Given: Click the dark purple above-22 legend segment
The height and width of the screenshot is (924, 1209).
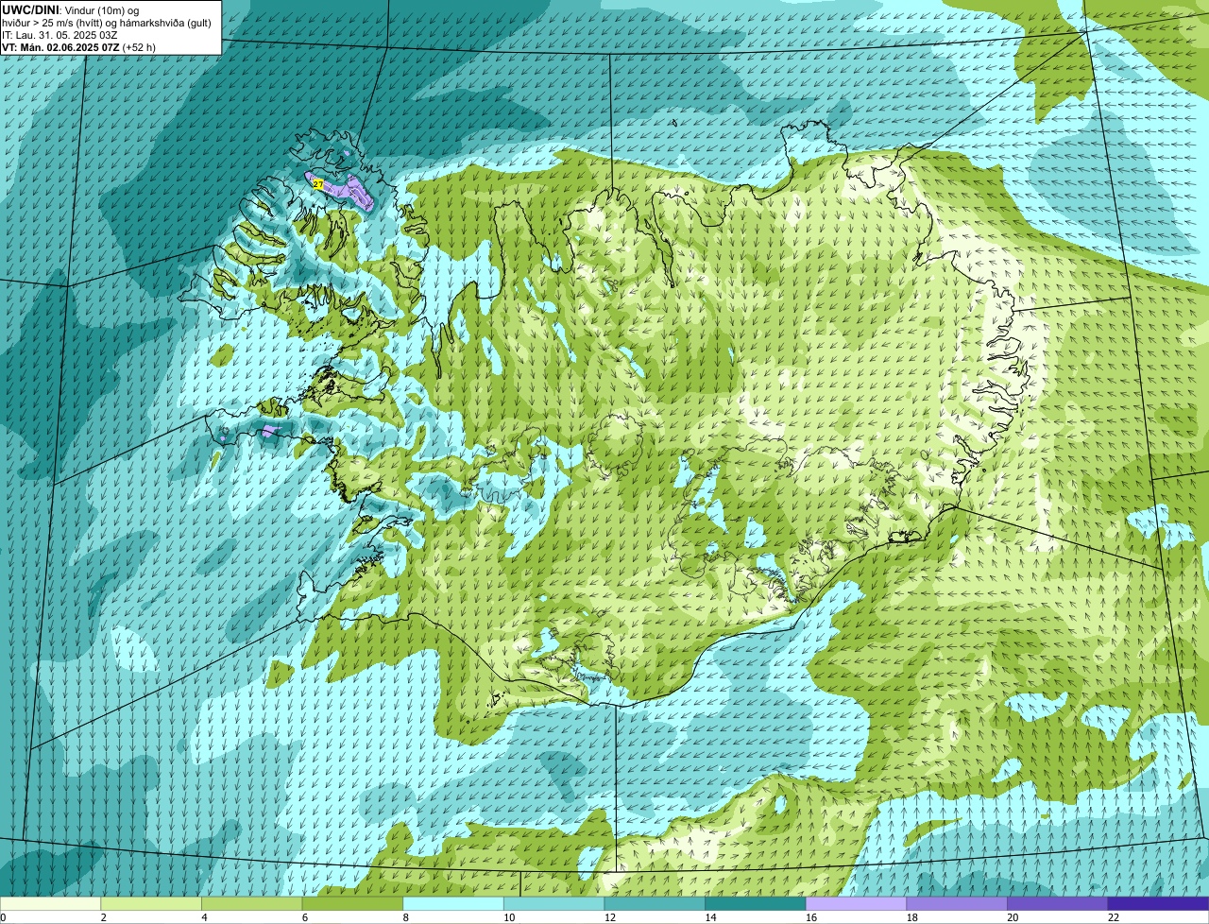Looking at the screenshot, I should (1158, 904).
